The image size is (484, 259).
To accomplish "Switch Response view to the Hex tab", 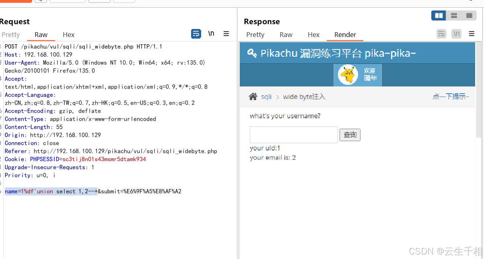I will tap(313, 35).
